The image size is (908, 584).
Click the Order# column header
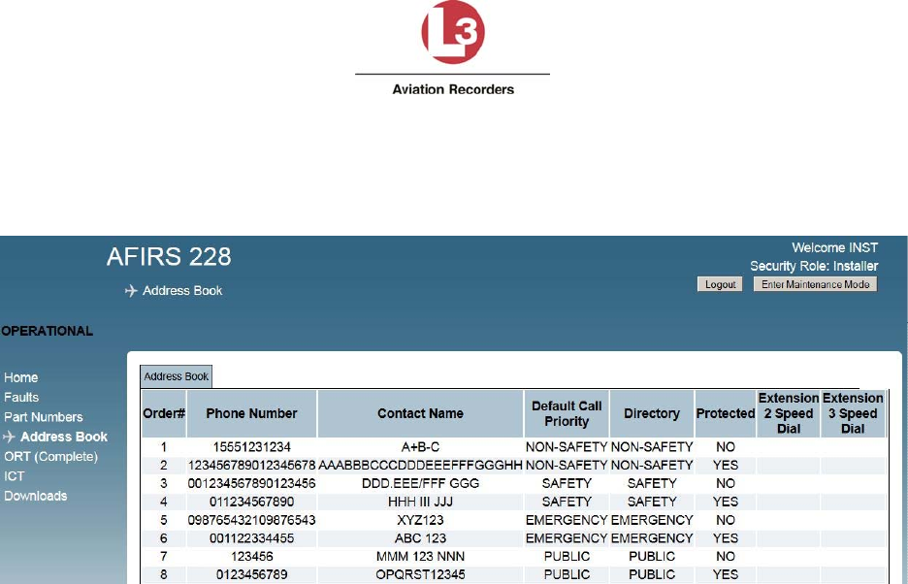[x=164, y=413]
